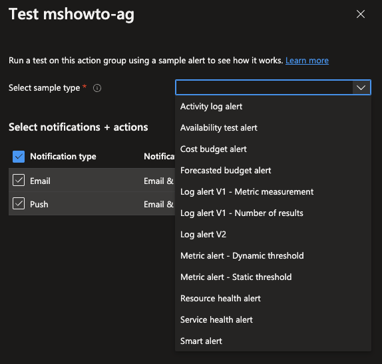Pick Smart alert from dropdown list
Image resolution: width=382 pixels, height=364 pixels.
pos(273,341)
